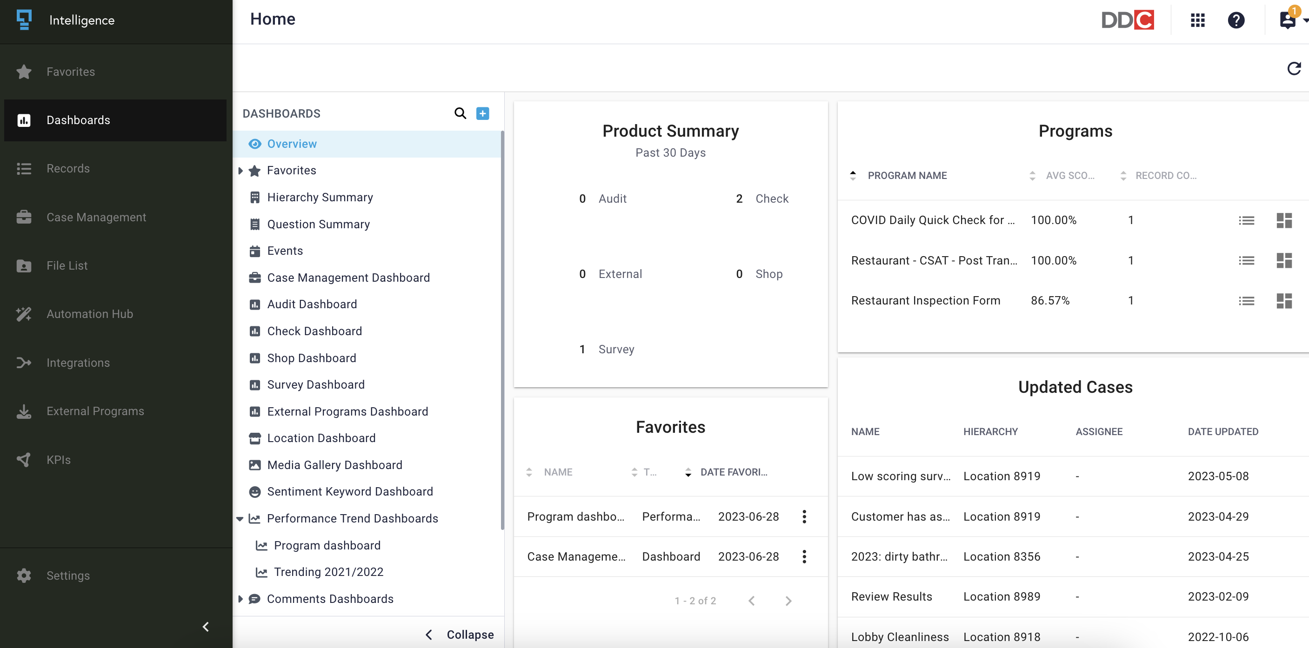Image resolution: width=1309 pixels, height=648 pixels.
Task: Open Case Management in left sidebar
Action: click(x=96, y=218)
